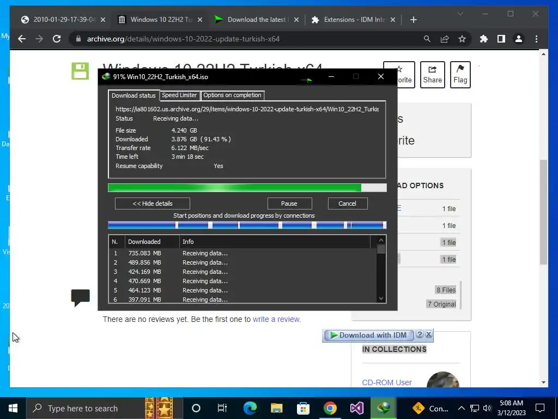Go back with the browser back arrow
558x419 pixels.
click(x=22, y=39)
